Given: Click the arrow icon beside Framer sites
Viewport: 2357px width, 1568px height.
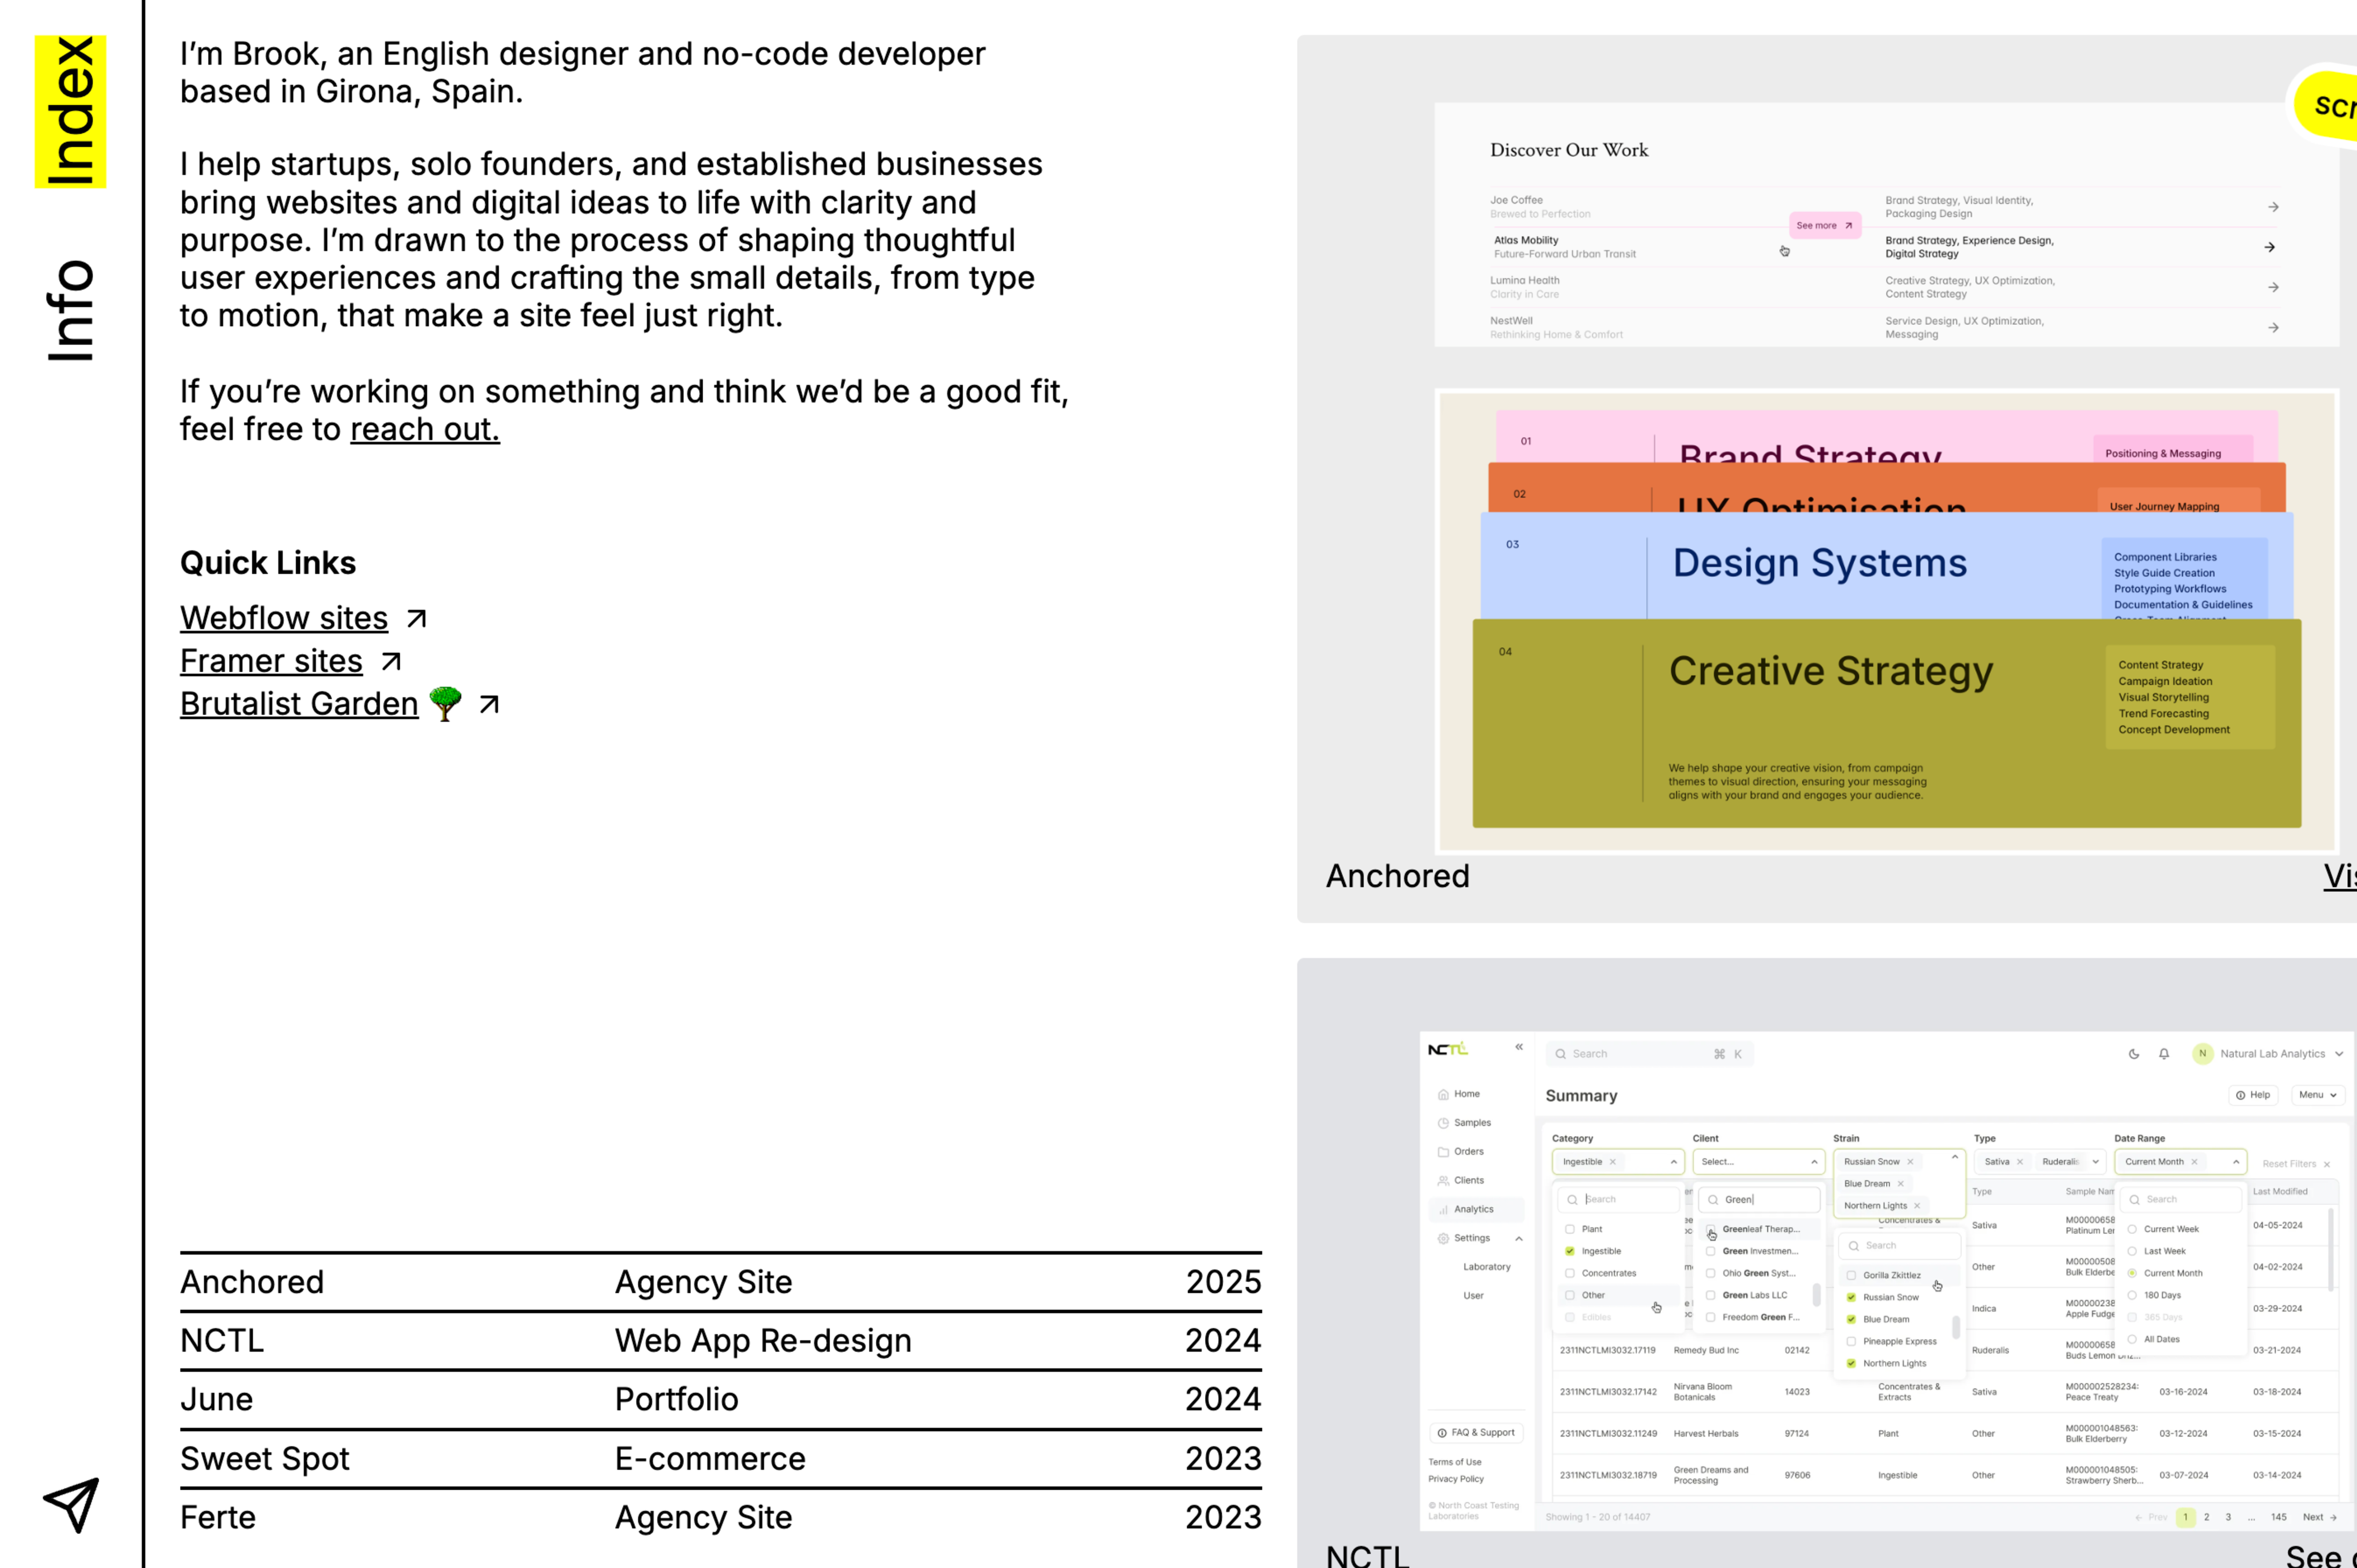Looking at the screenshot, I should (391, 662).
